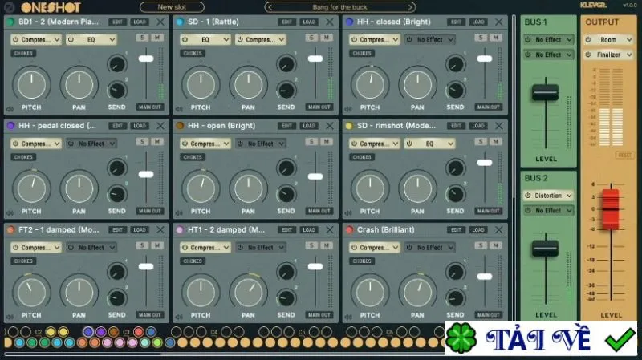Open MAIN OUT routing for SD - rimshot
The image size is (642, 360).
489,211
